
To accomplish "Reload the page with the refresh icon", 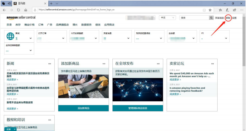I will (18, 10).
